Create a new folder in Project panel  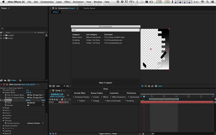[5, 80]
